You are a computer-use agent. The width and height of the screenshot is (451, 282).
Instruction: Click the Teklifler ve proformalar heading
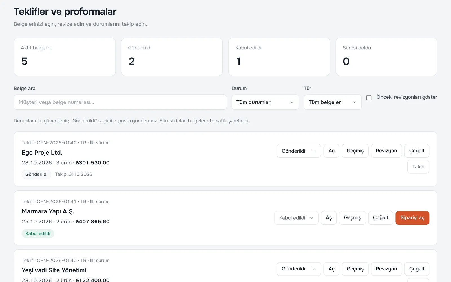pyautogui.click(x=65, y=12)
